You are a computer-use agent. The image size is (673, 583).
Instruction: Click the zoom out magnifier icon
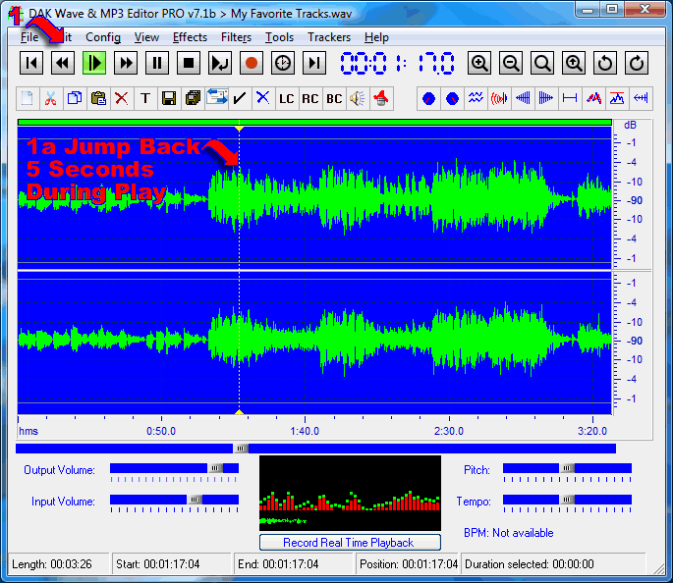pyautogui.click(x=511, y=64)
